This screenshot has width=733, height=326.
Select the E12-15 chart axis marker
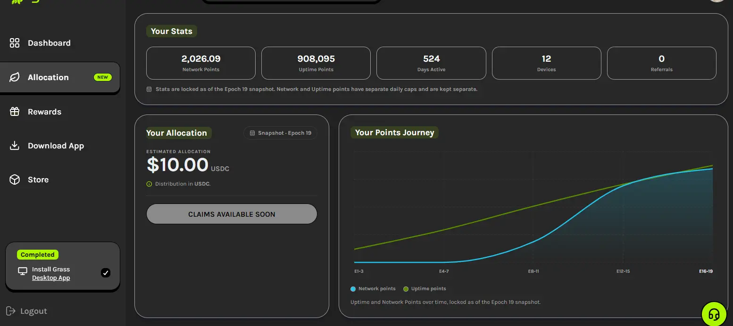(x=623, y=271)
